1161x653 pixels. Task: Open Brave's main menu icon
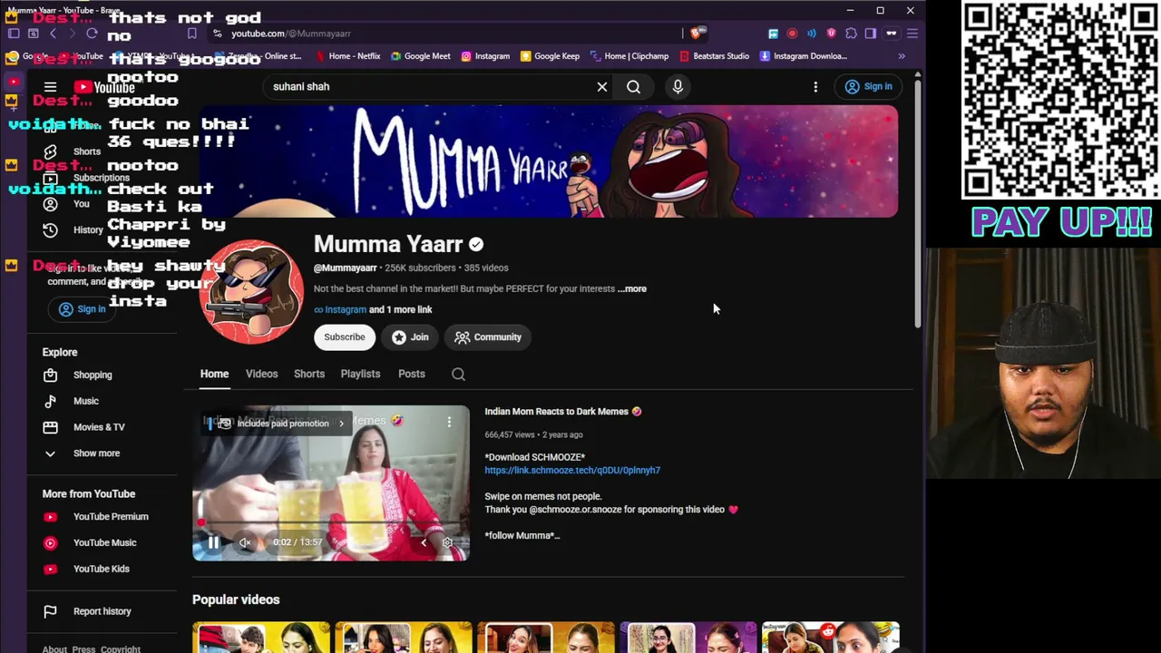pos(912,34)
